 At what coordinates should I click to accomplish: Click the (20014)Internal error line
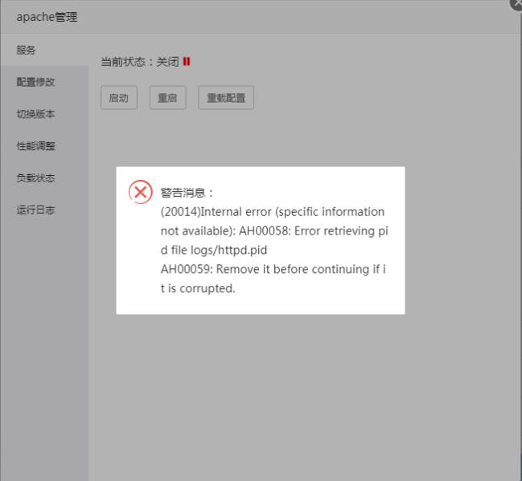point(273,212)
